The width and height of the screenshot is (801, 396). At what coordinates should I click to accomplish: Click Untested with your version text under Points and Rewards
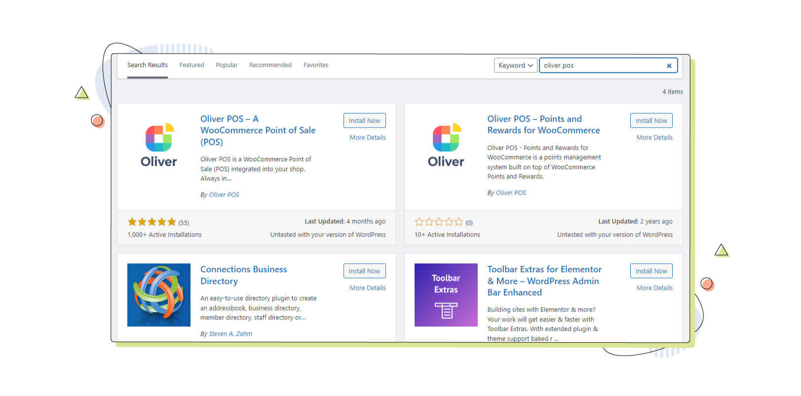tap(615, 235)
